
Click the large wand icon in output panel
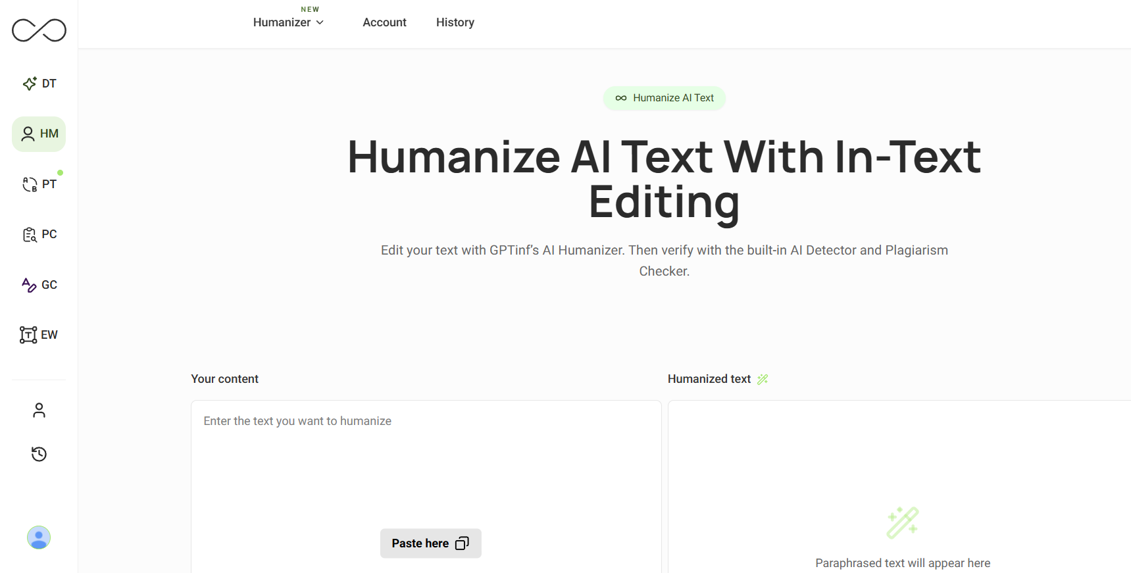pyautogui.click(x=903, y=522)
